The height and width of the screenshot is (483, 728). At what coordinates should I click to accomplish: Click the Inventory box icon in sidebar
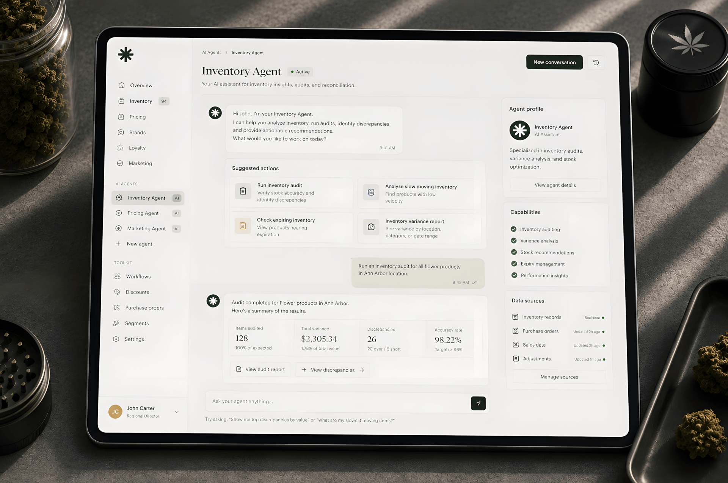point(121,101)
